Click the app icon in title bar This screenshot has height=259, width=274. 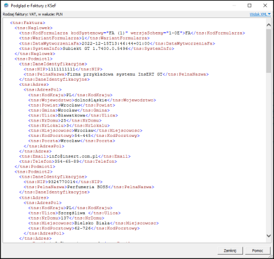[x=6, y=6]
